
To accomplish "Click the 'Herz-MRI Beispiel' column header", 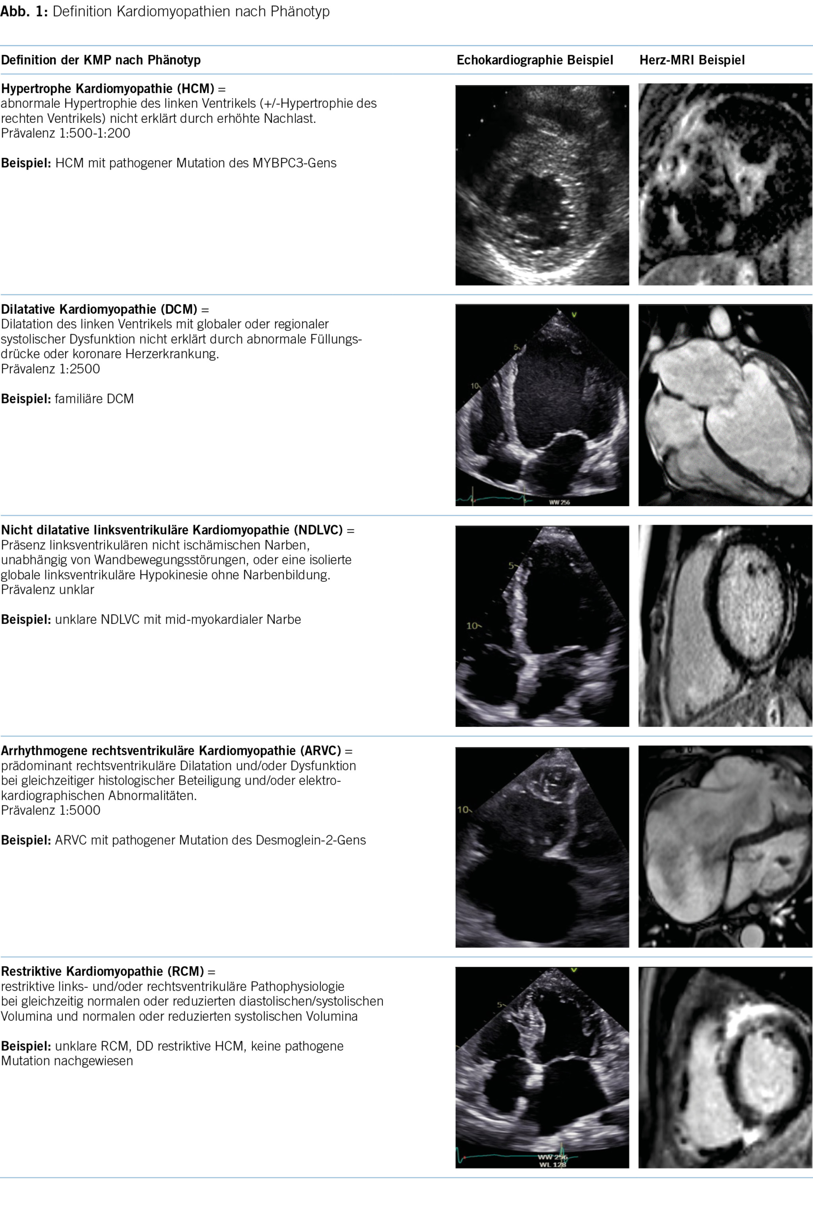I will point(692,60).
